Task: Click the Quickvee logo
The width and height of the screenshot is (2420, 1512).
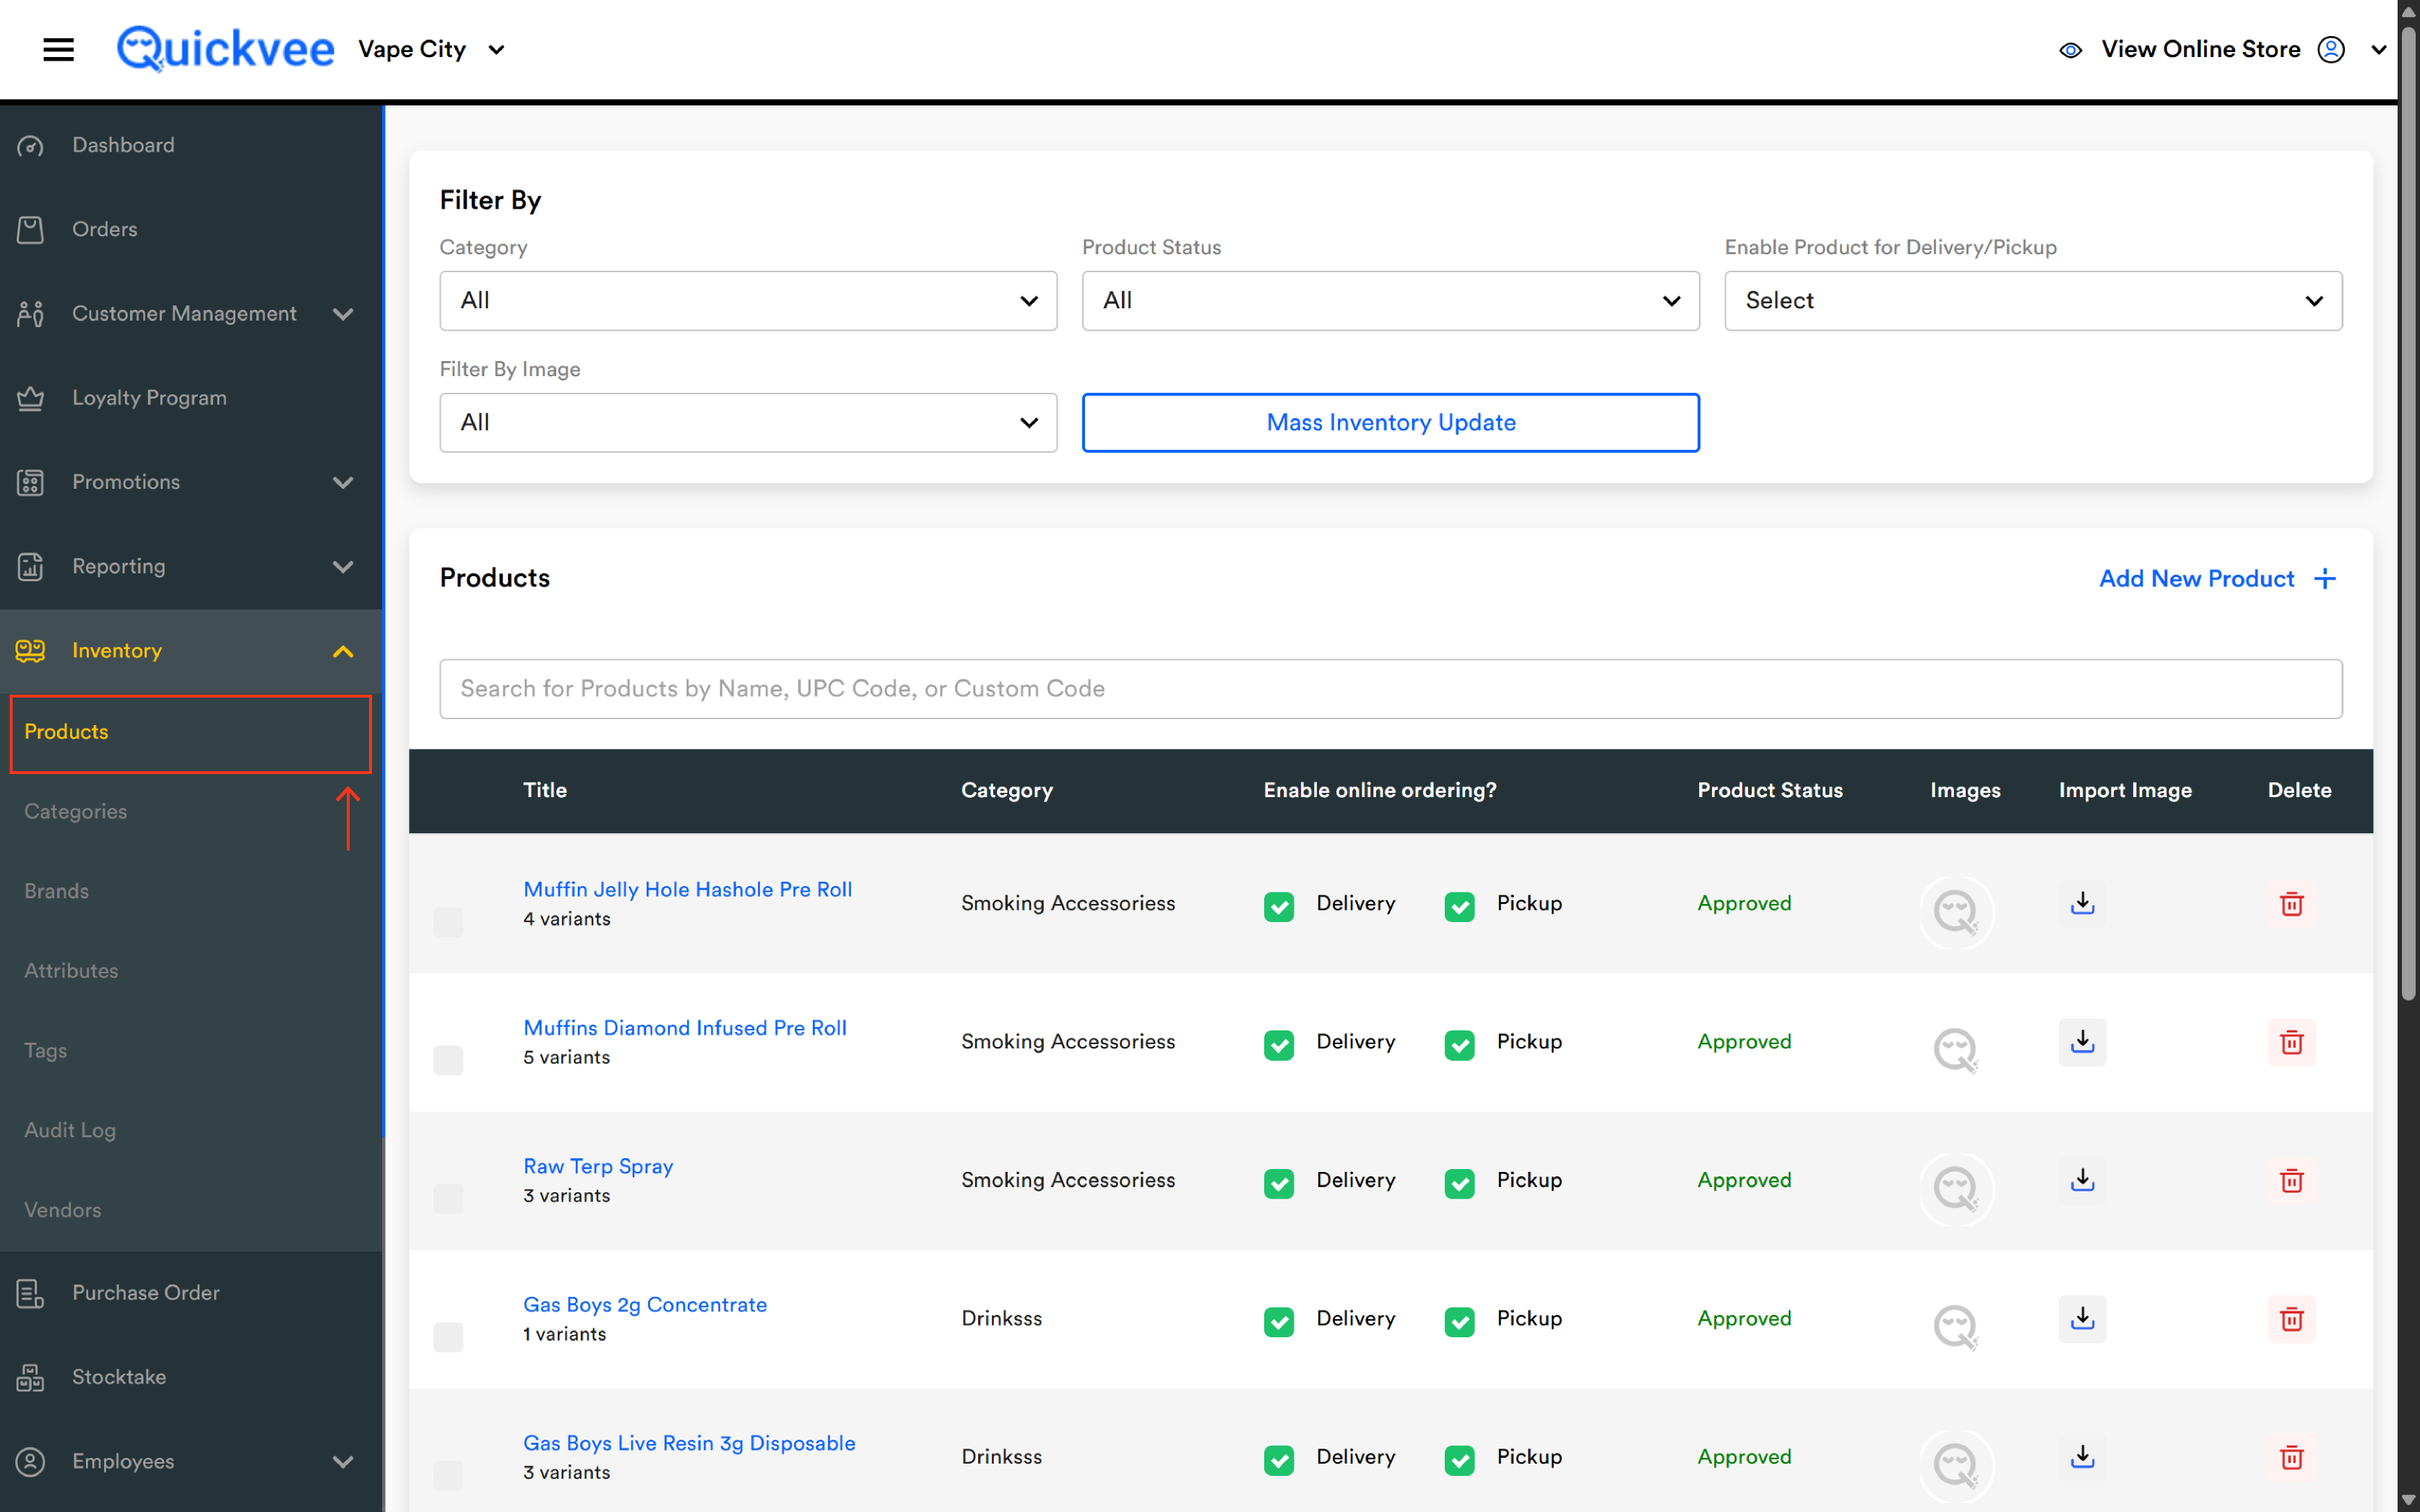Action: pos(225,49)
